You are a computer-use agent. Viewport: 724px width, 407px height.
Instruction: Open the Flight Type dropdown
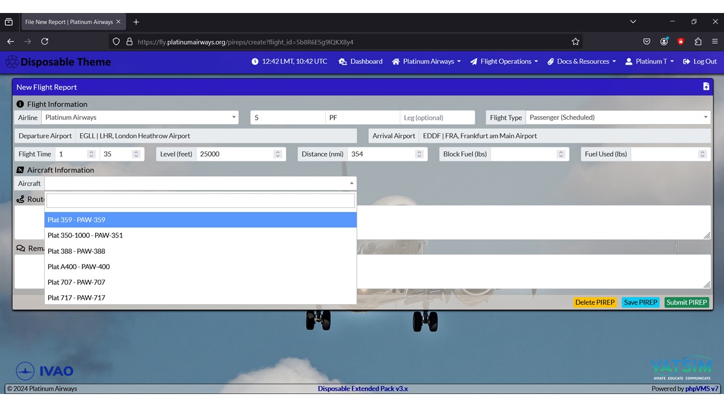point(618,118)
